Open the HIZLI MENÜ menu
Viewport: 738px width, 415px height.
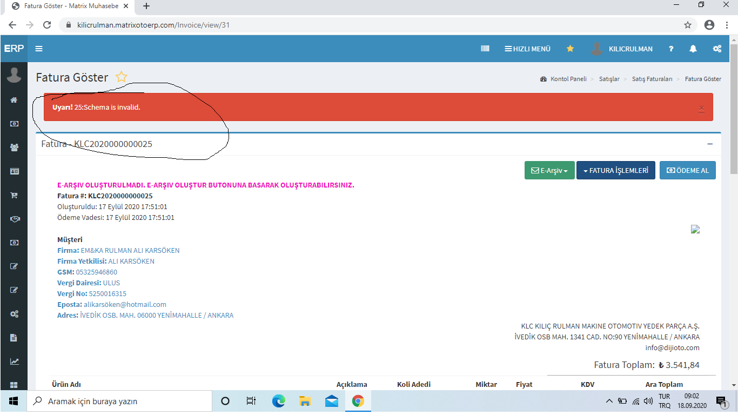coord(527,49)
